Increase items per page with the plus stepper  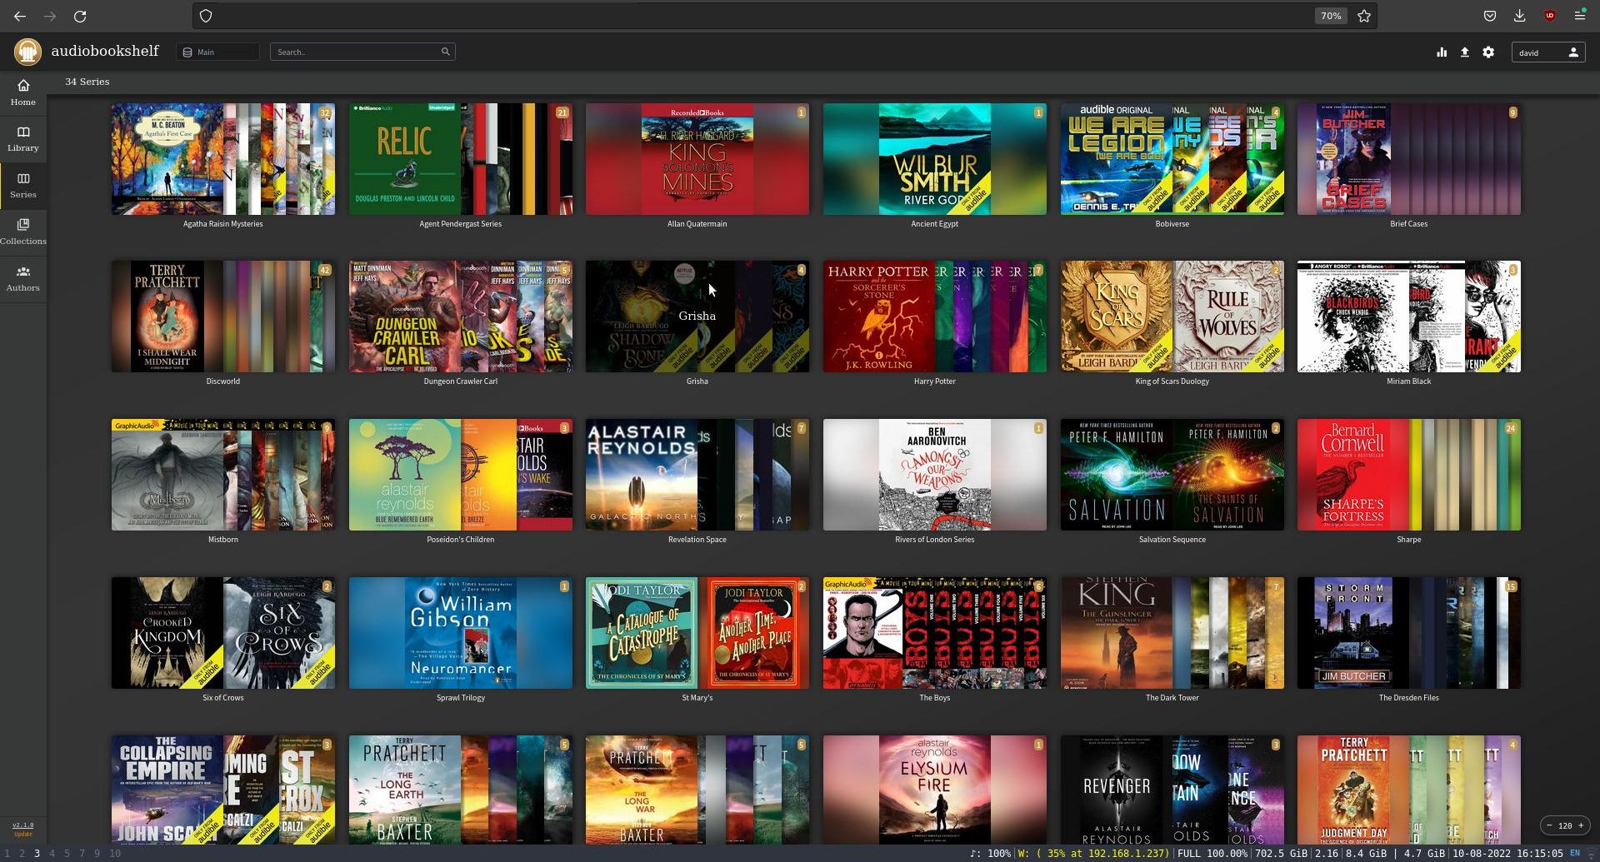tap(1581, 825)
